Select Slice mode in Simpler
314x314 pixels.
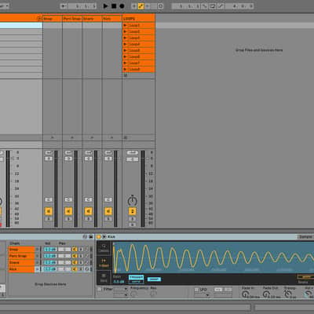point(104,278)
